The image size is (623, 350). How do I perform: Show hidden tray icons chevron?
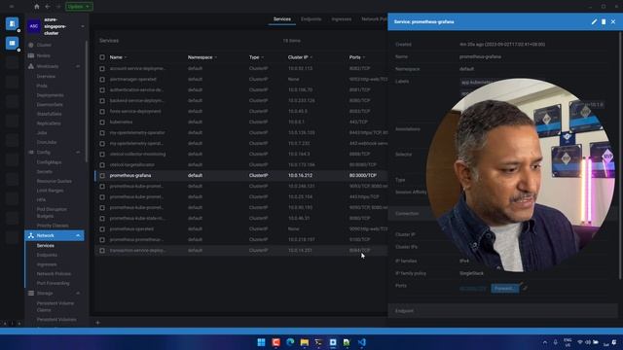coord(545,342)
